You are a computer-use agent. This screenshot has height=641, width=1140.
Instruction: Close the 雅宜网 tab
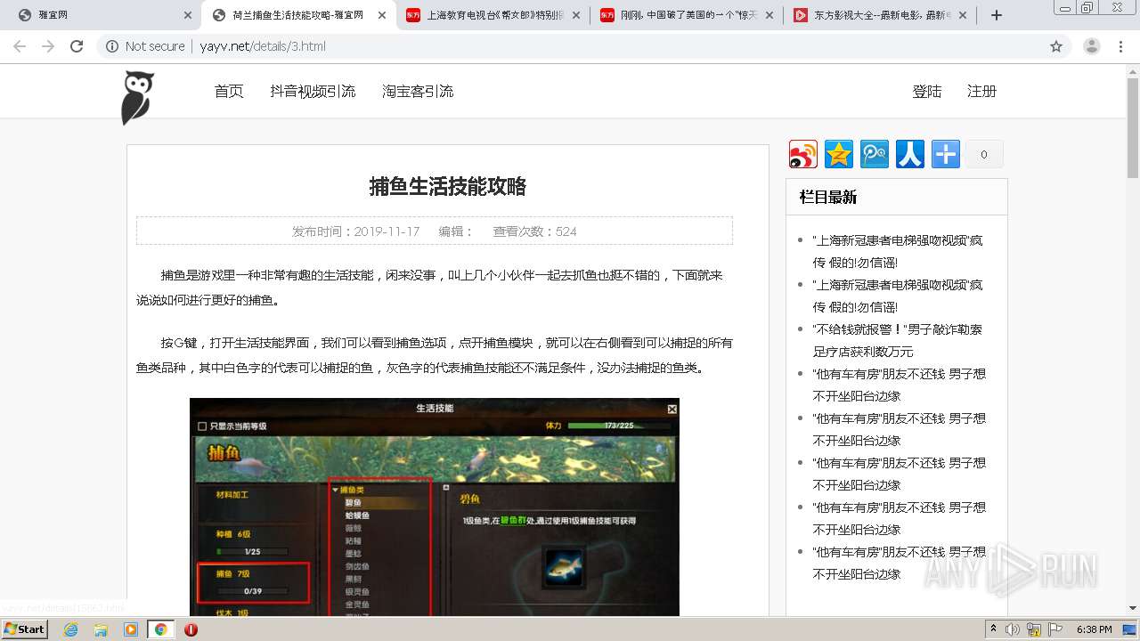pyautogui.click(x=187, y=15)
